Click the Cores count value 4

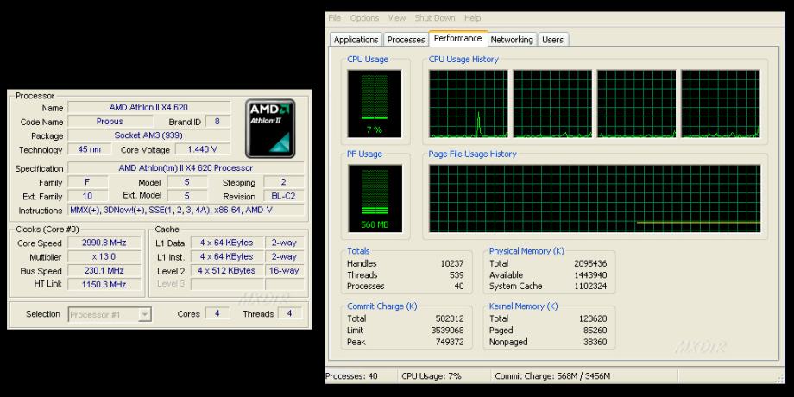point(217,313)
